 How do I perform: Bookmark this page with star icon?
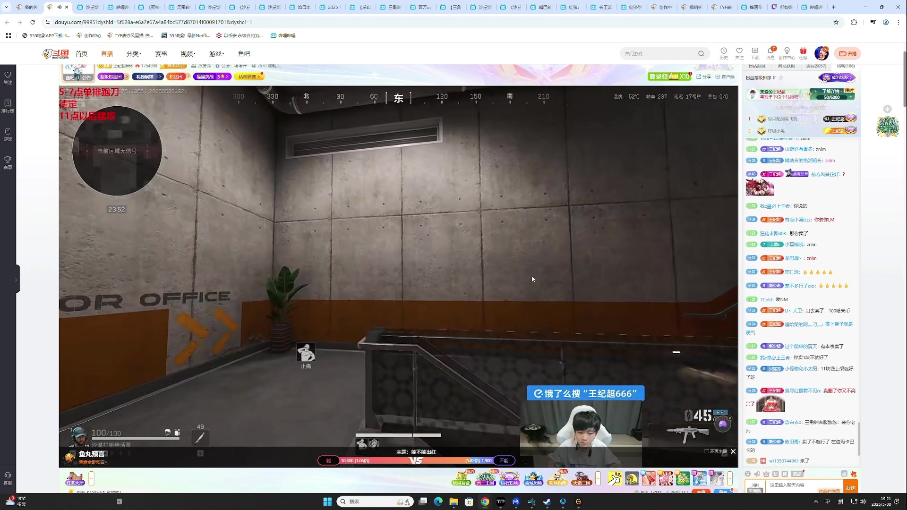pyautogui.click(x=836, y=22)
